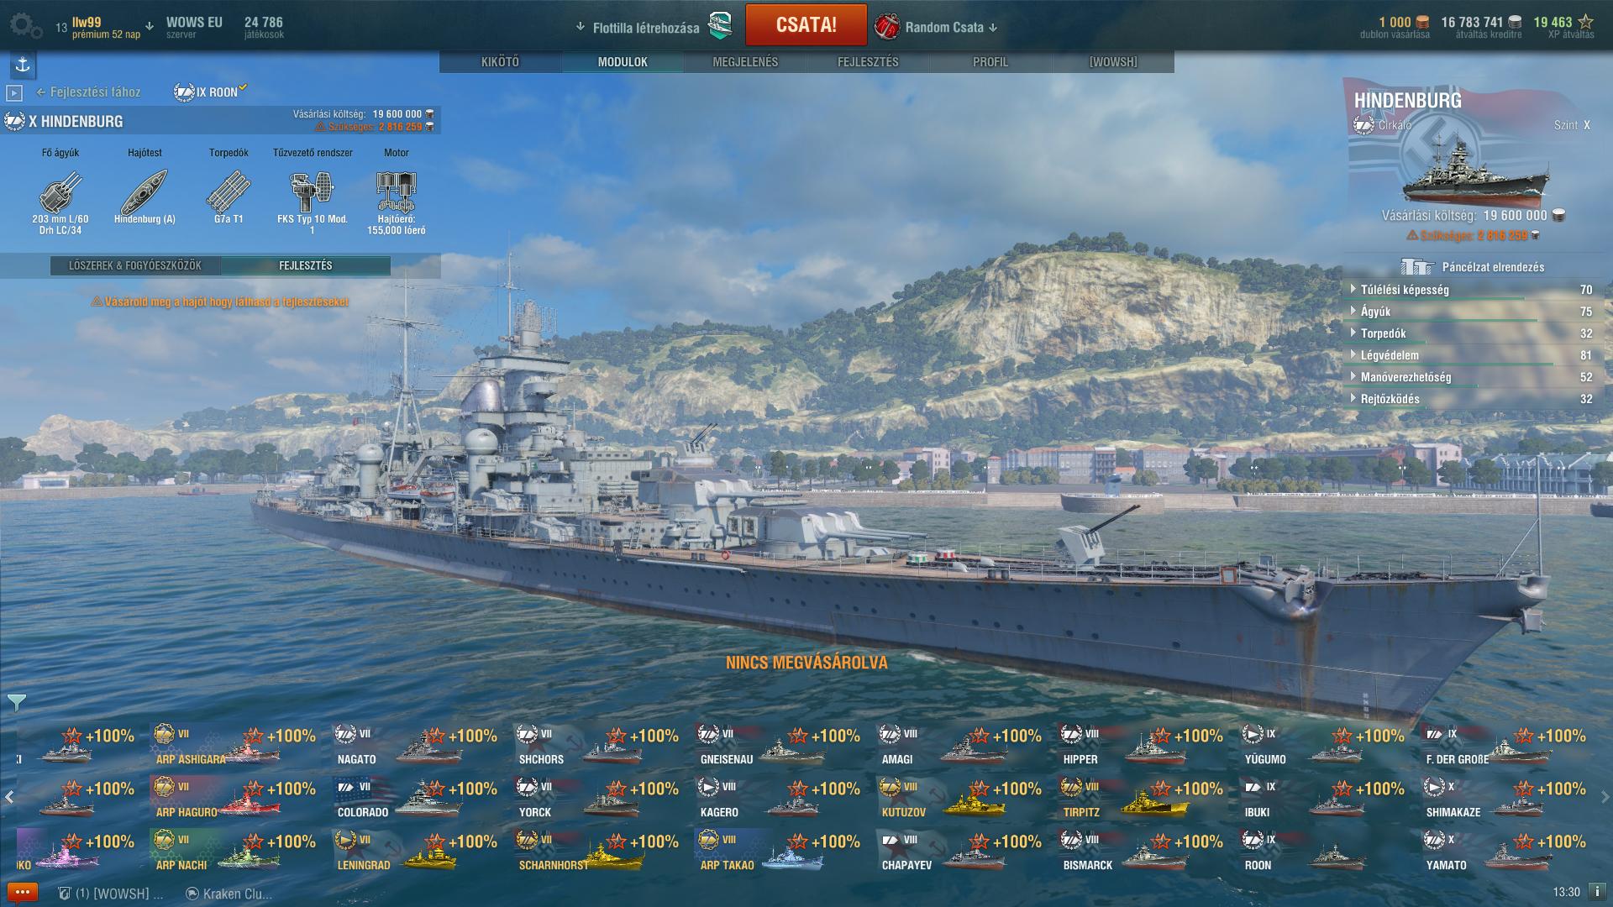The height and width of the screenshot is (907, 1613).
Task: Open the settings gear menu
Action: (x=25, y=26)
